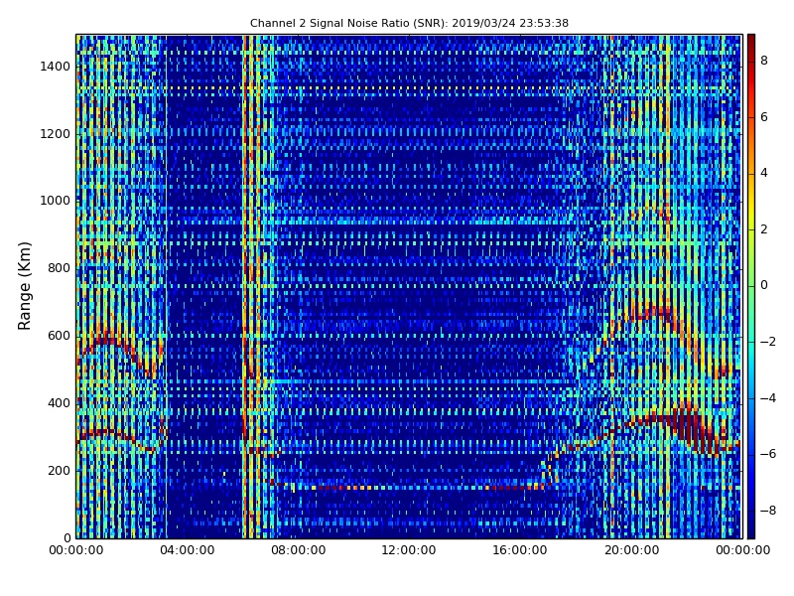Click the colorbar value 4 label
The width and height of the screenshot is (794, 596).
click(764, 173)
